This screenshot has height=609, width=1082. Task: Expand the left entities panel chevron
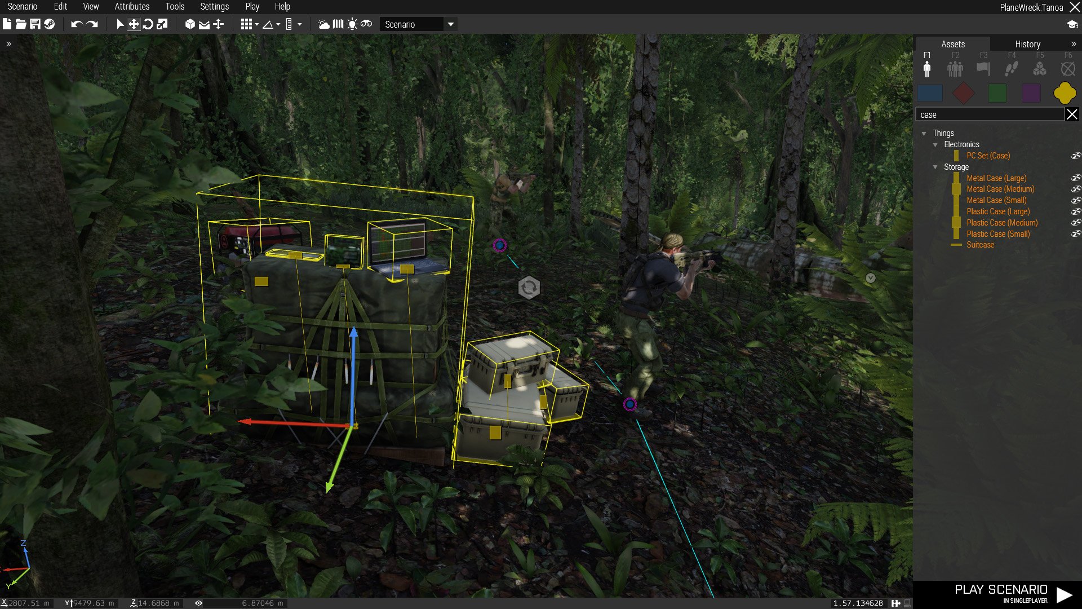[x=8, y=44]
